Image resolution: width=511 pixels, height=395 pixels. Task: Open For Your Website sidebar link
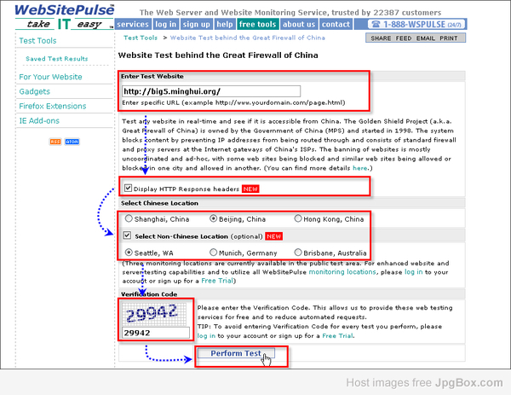point(50,77)
